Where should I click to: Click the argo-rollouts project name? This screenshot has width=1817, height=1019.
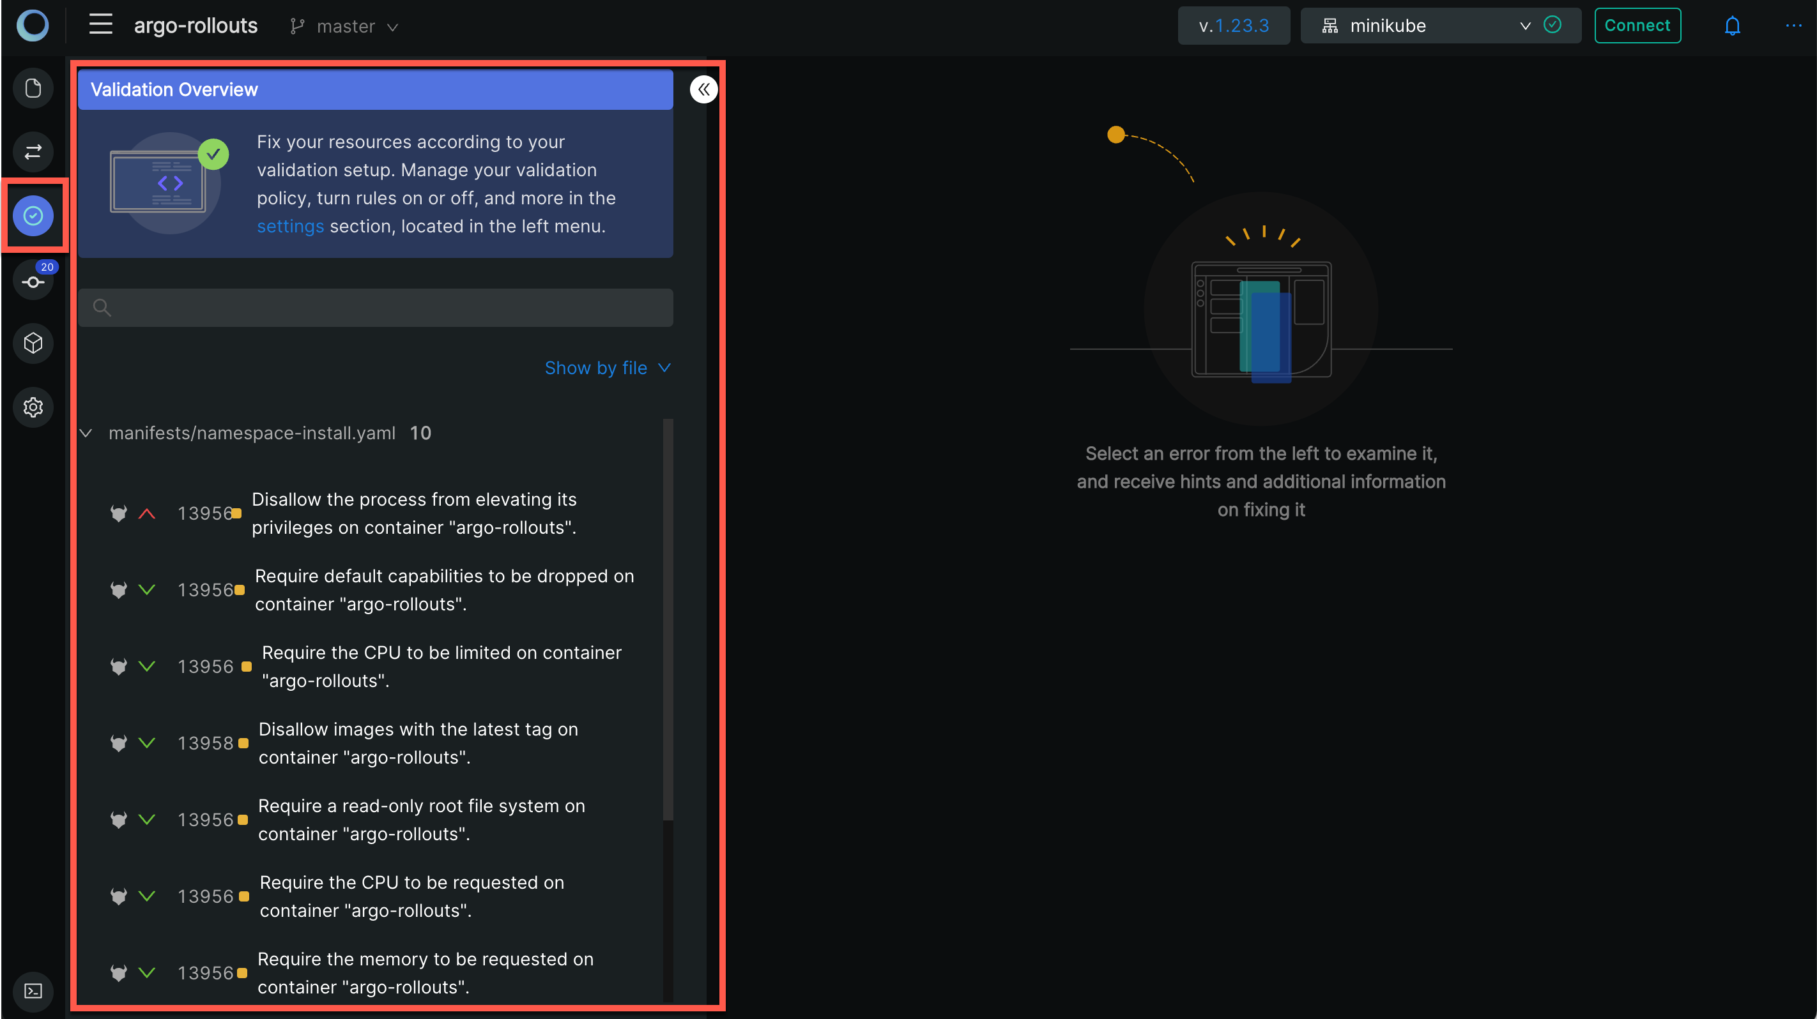195,26
